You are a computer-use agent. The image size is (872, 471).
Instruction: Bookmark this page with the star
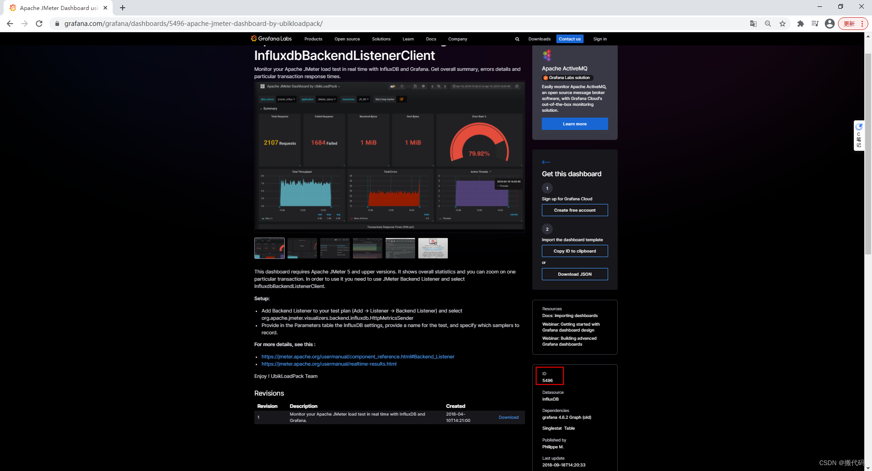(x=783, y=24)
